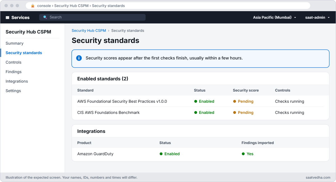
Task: Click the Findings imported column header
Action: click(x=258, y=143)
